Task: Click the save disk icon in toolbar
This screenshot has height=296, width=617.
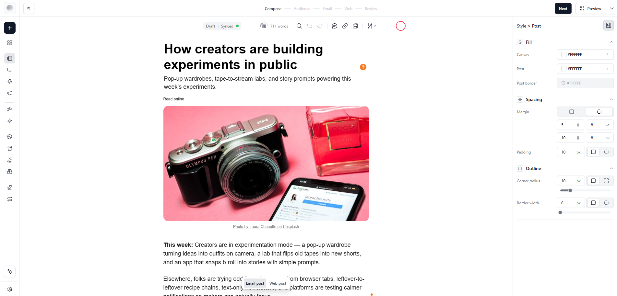Action: point(355,26)
